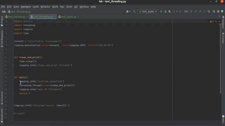
Task: Start debugging with the bug icon
Action: pos(166,12)
